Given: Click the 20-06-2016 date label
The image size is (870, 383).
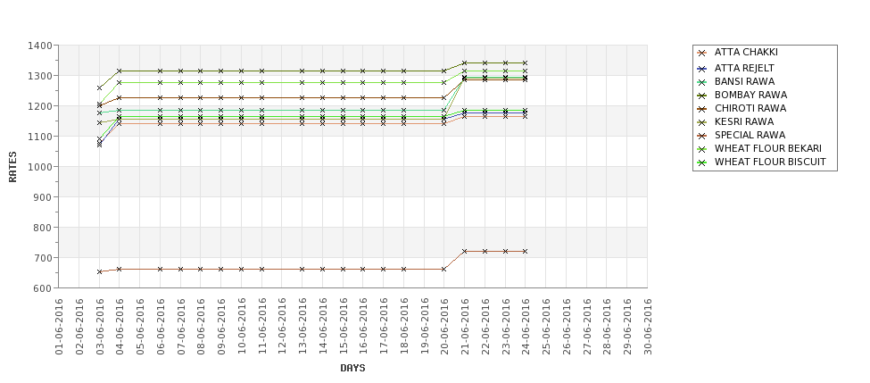Looking at the screenshot, I should (x=444, y=327).
